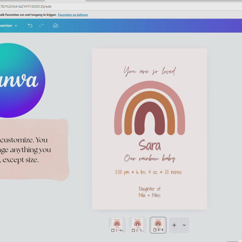Expand the add page options chevron
The image size is (242, 242).
pyautogui.click(x=184, y=225)
